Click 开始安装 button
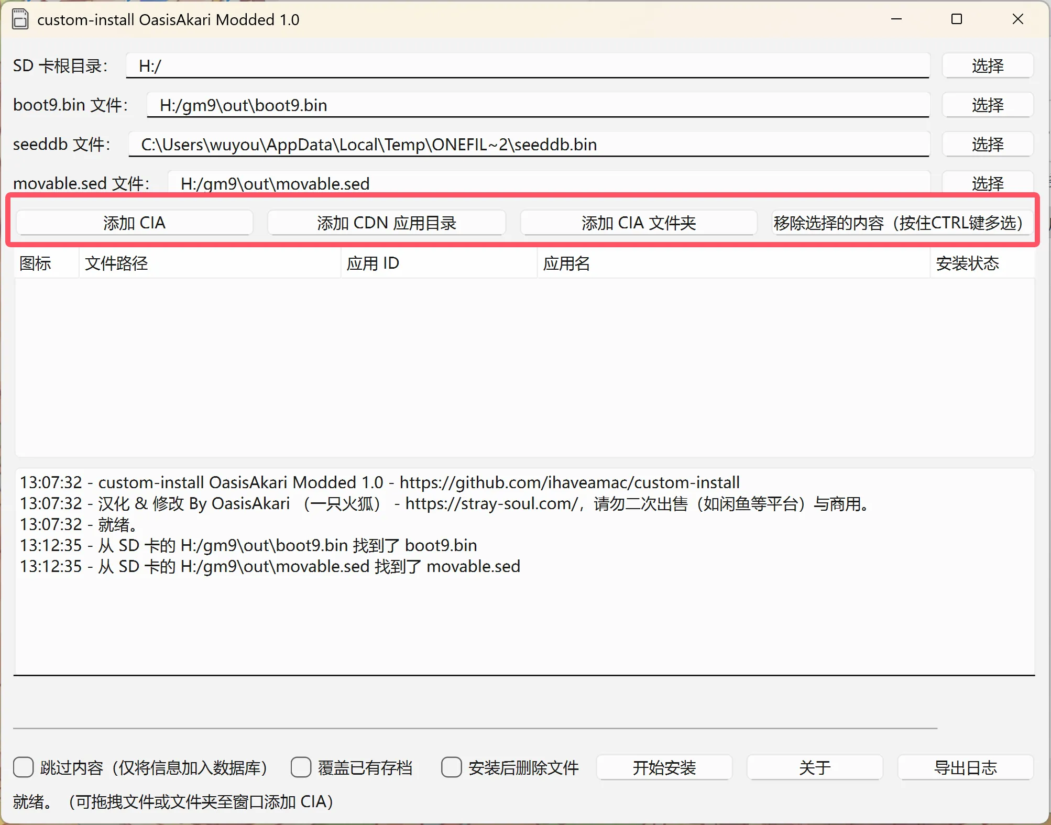This screenshot has width=1051, height=825. (x=664, y=768)
